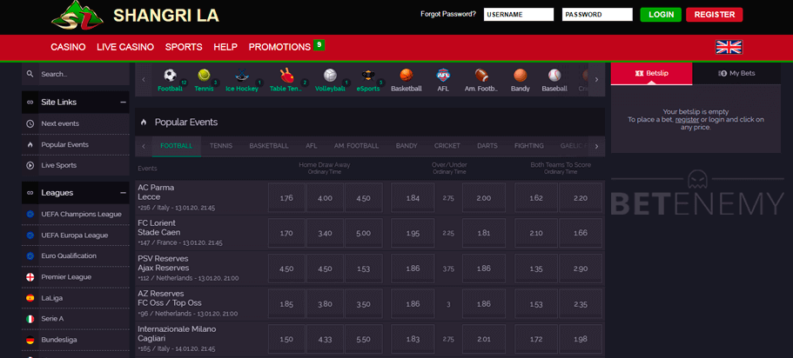Collapse the Site Links section
The width and height of the screenshot is (793, 358).
tap(123, 102)
